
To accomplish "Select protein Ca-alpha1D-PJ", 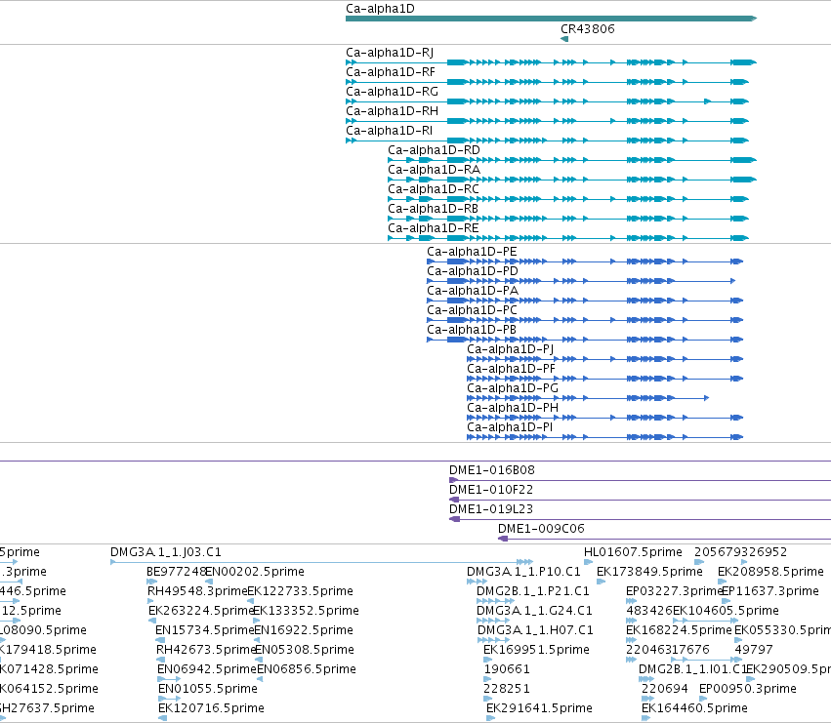I will click(x=604, y=359).
